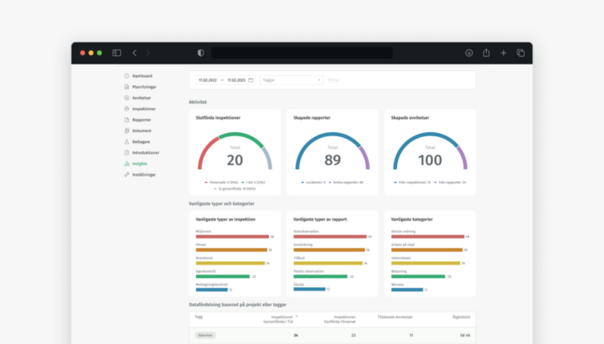Click the start date 17.02.2022 field
This screenshot has width=604, height=344.
point(208,80)
